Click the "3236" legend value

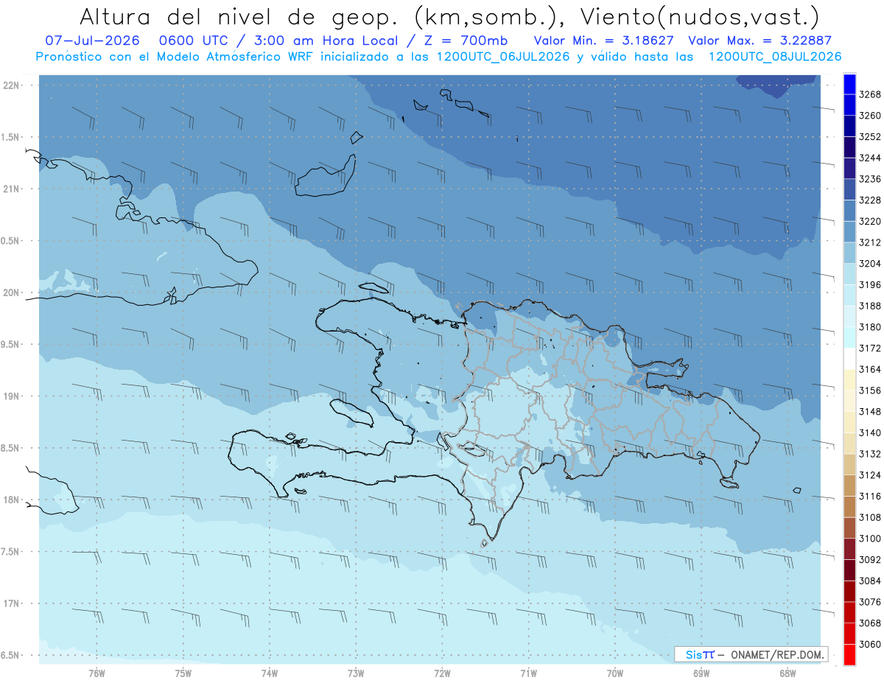(x=870, y=179)
